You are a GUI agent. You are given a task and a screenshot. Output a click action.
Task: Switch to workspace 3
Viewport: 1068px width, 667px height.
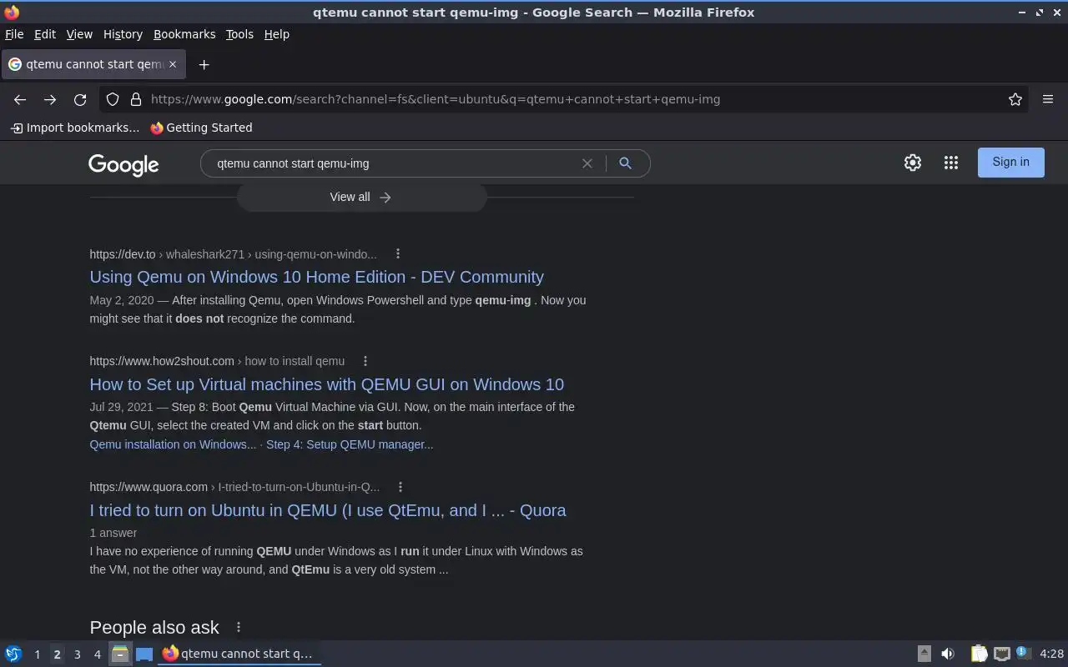78,654
